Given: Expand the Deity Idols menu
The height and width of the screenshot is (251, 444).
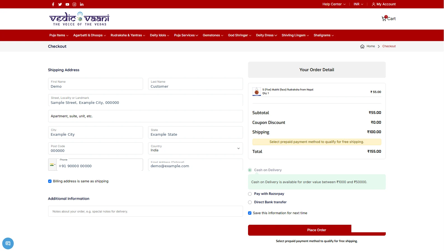Looking at the screenshot, I should [x=160, y=35].
